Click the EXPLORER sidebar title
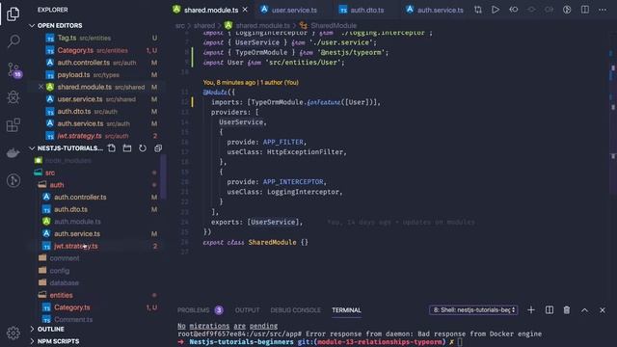 [53, 10]
